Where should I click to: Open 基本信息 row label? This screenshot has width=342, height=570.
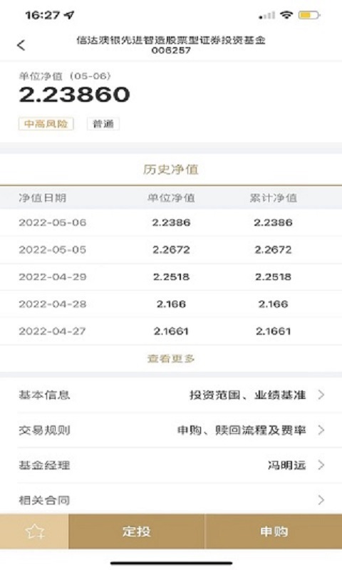coord(44,395)
